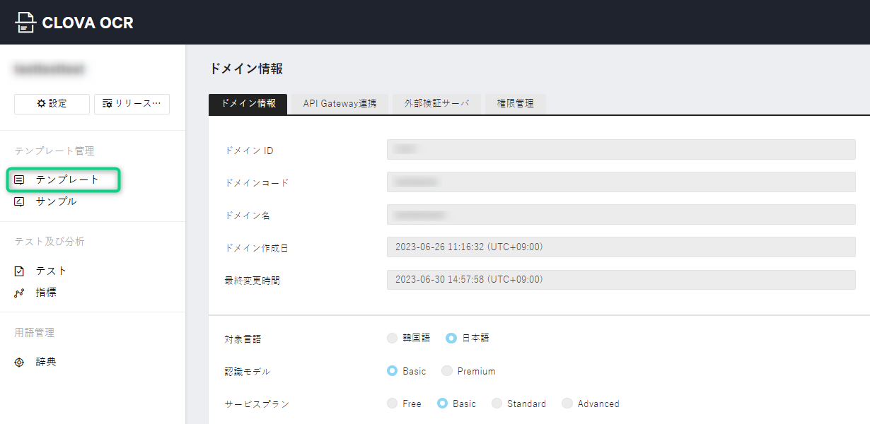Image resolution: width=870 pixels, height=424 pixels.
Task: Select the Advanced service plan
Action: point(567,404)
